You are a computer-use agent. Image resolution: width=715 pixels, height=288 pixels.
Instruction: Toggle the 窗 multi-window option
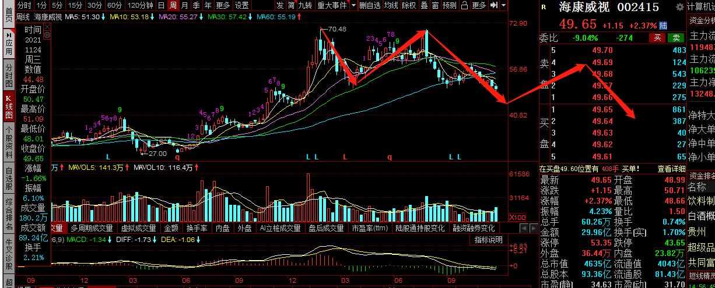pos(434,5)
